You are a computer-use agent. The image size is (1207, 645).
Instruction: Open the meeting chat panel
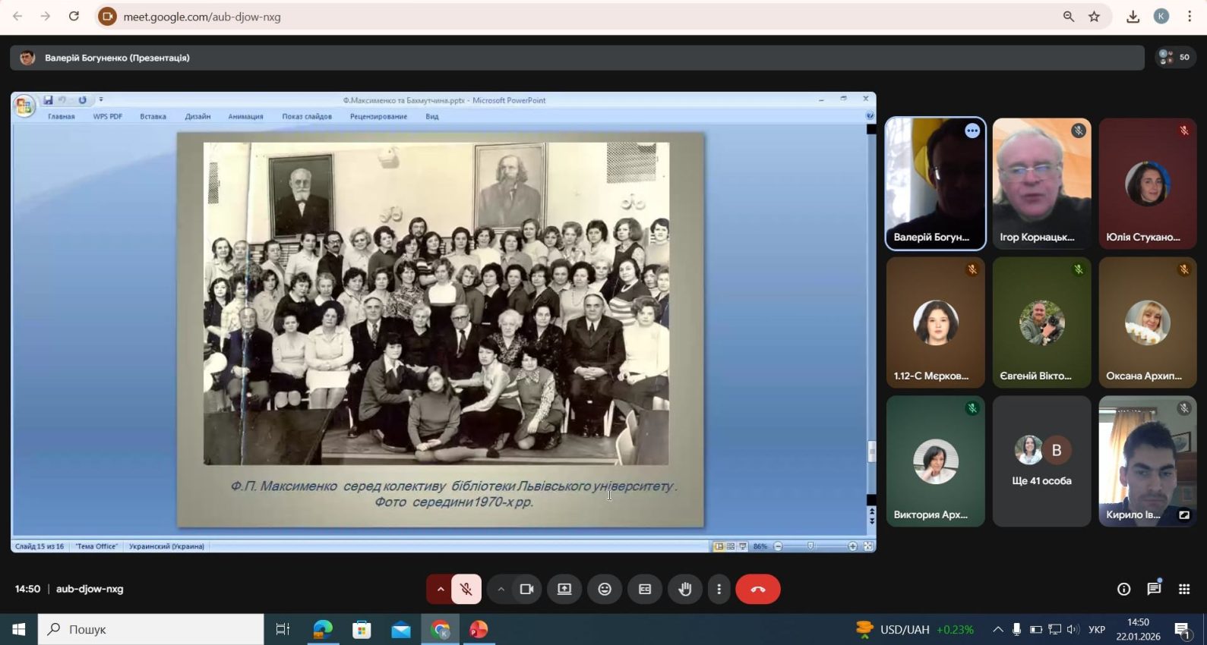(x=1154, y=590)
